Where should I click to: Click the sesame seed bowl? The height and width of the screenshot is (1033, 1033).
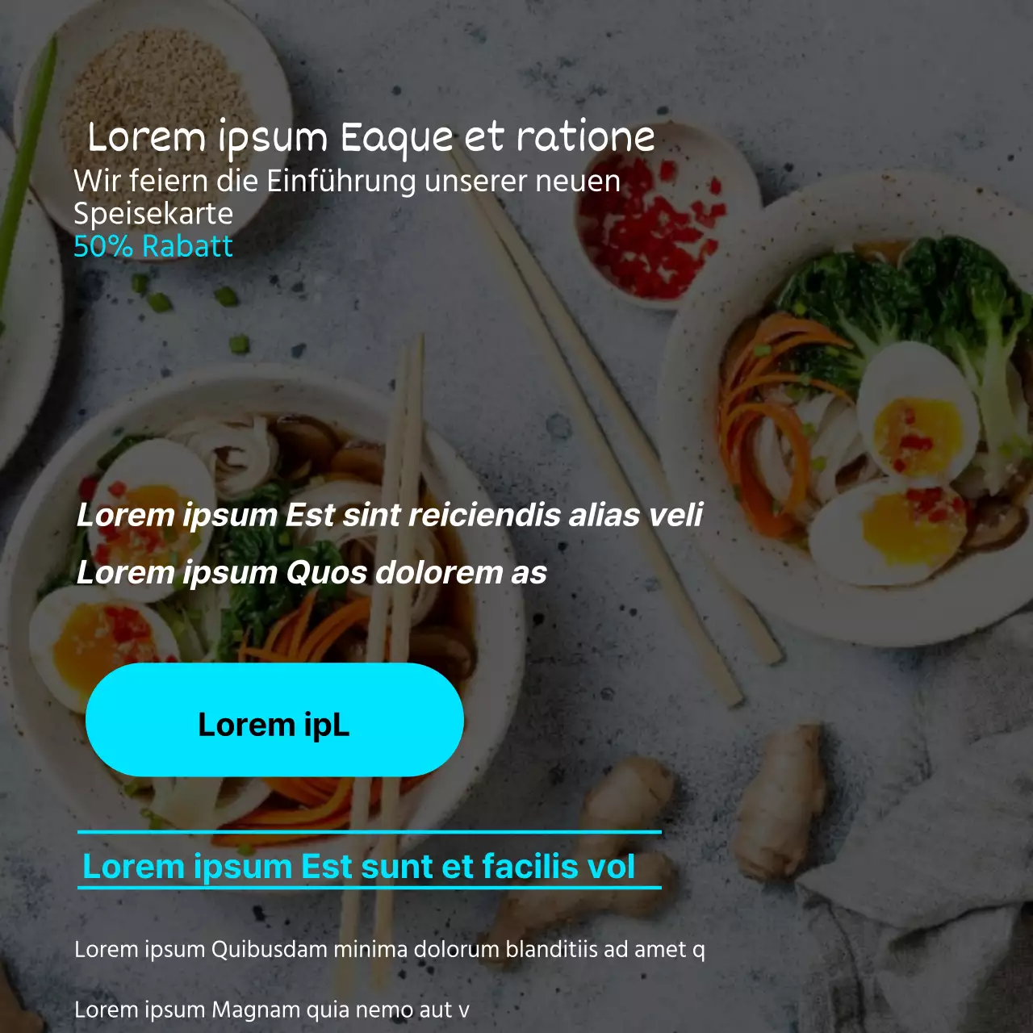click(x=153, y=89)
